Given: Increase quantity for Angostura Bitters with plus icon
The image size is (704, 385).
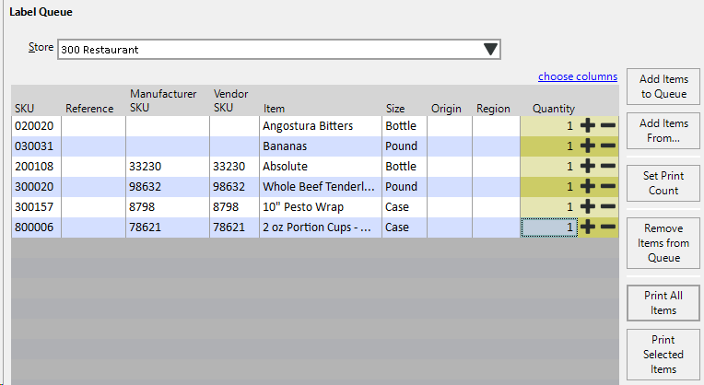Looking at the screenshot, I should [x=588, y=125].
